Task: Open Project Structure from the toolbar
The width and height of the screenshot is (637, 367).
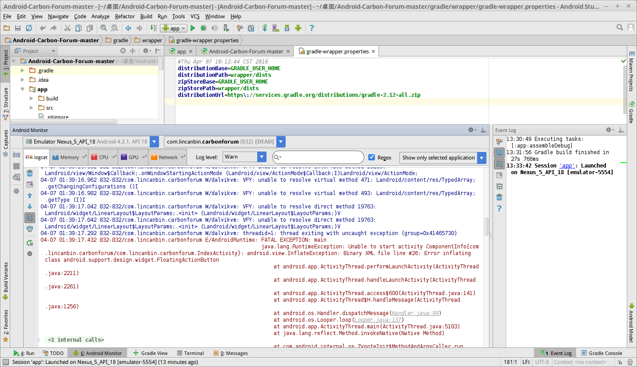Action: pyautogui.click(x=251, y=28)
